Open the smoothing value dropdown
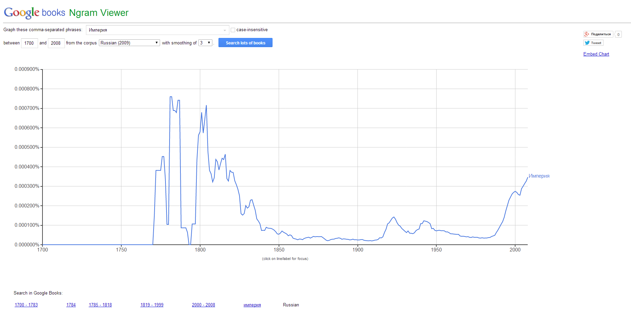631x323 pixels. pos(206,43)
